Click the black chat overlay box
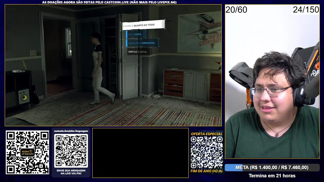Image resolution: width=324 pixels, height=182 pixels. click(x=140, y=153)
